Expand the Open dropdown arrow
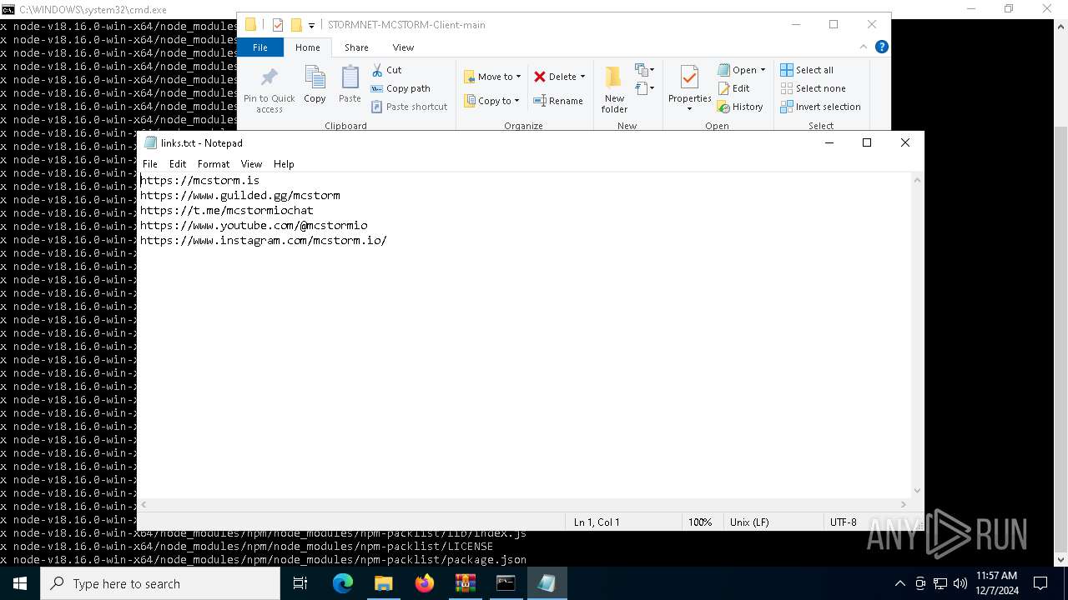 763,70
